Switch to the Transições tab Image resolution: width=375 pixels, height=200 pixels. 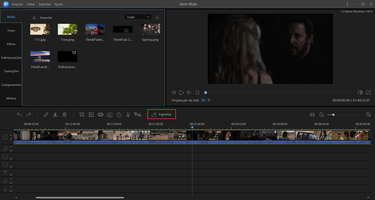[x=11, y=71]
